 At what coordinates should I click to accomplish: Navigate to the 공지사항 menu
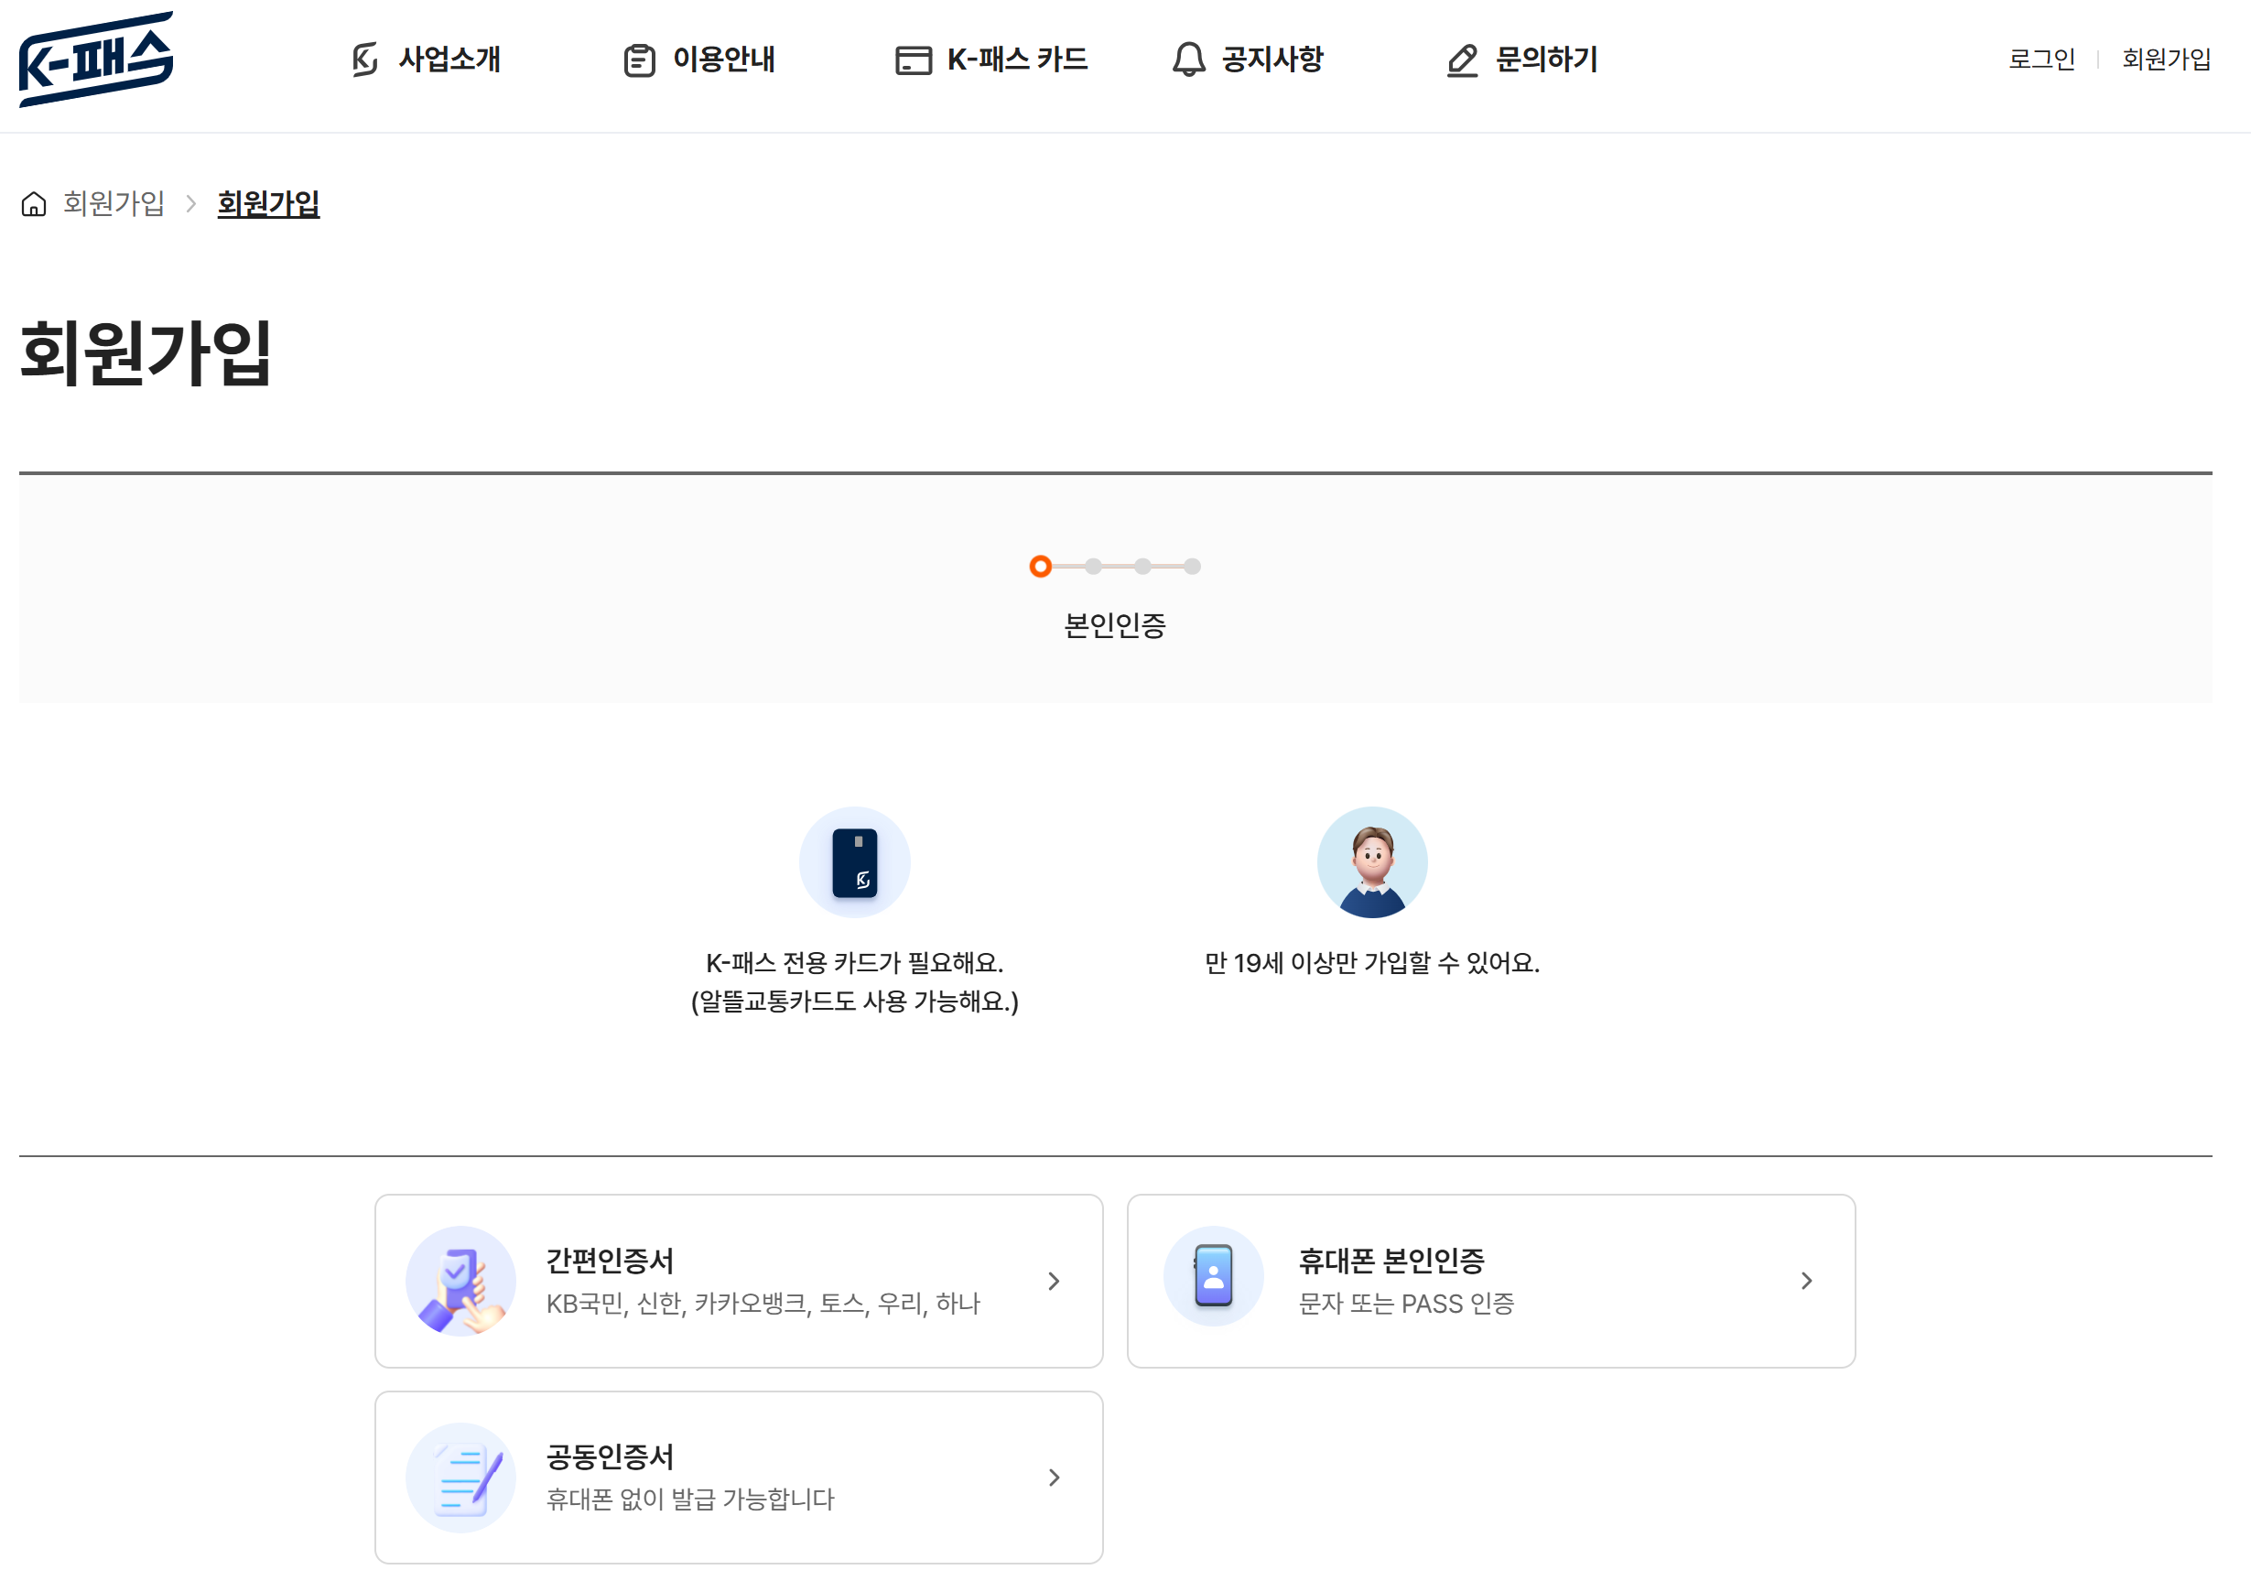pyautogui.click(x=1272, y=60)
